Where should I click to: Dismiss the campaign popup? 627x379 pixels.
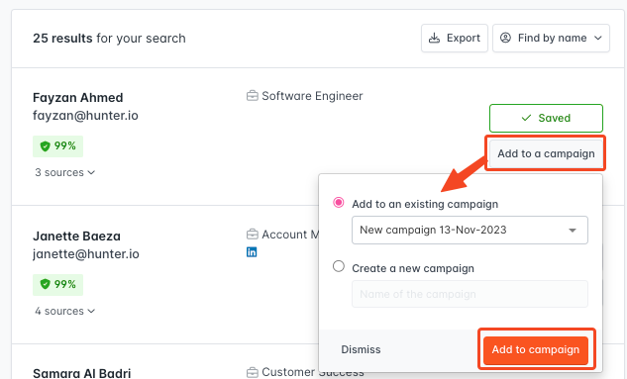tap(361, 349)
